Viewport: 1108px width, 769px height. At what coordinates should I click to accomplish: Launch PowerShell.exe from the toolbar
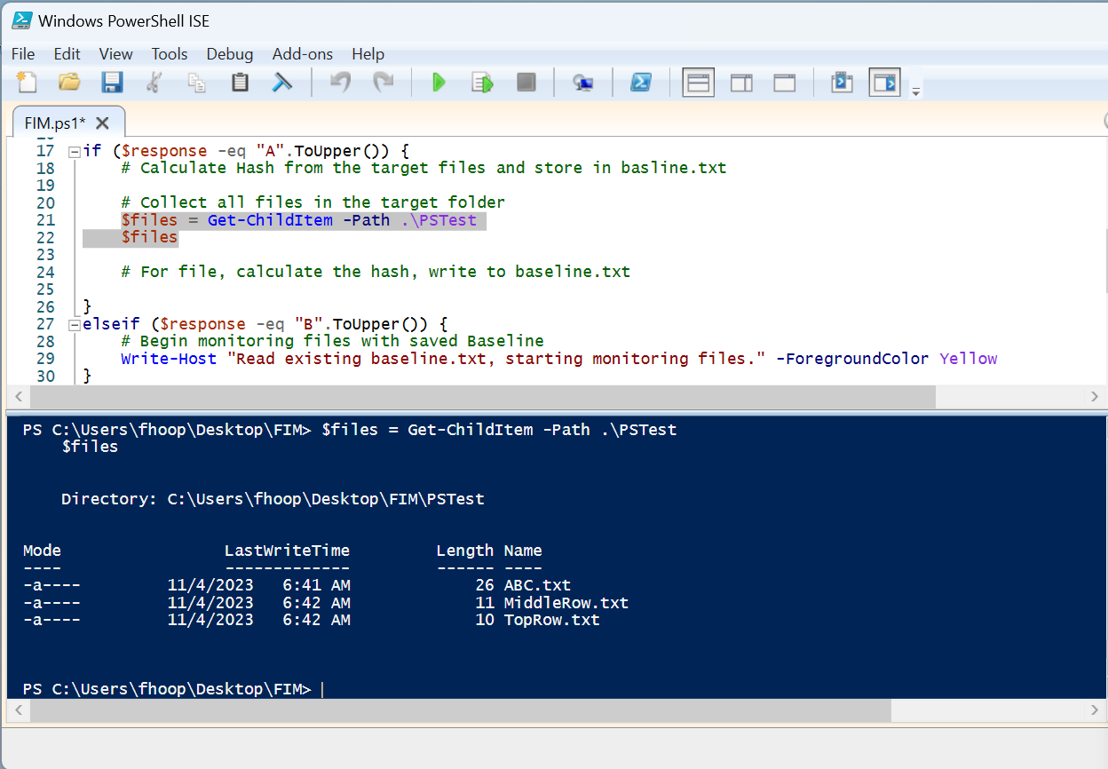pyautogui.click(x=641, y=82)
